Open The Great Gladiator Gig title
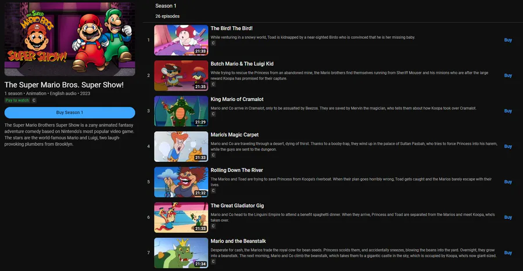Screen dimensions: 523x271 coord(237,205)
